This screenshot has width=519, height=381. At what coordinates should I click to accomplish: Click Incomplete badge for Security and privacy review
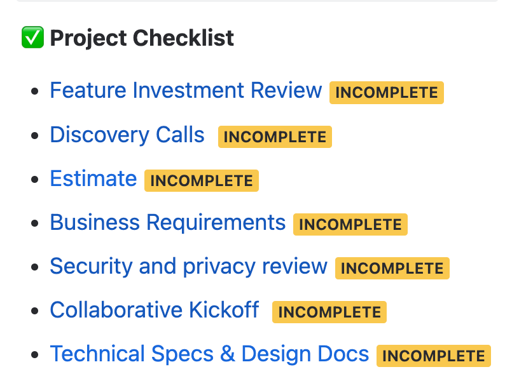pyautogui.click(x=392, y=269)
